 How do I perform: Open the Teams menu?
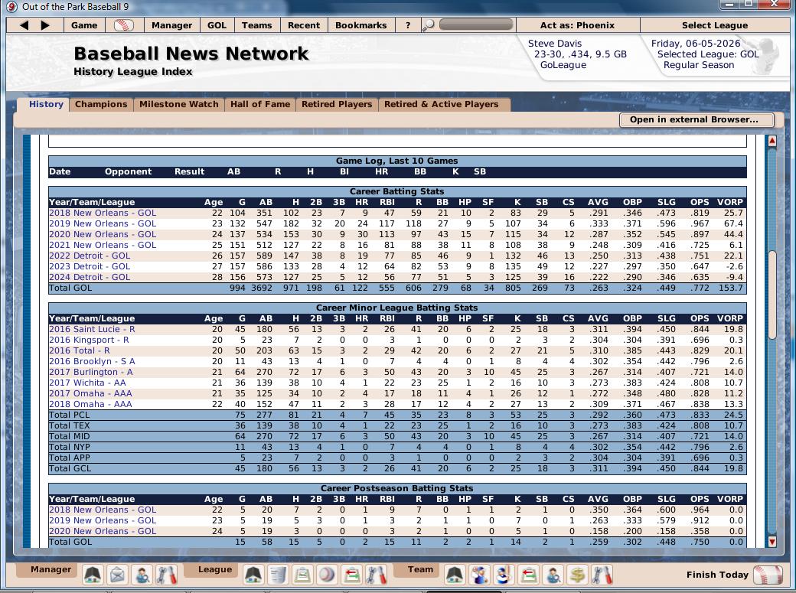256,25
